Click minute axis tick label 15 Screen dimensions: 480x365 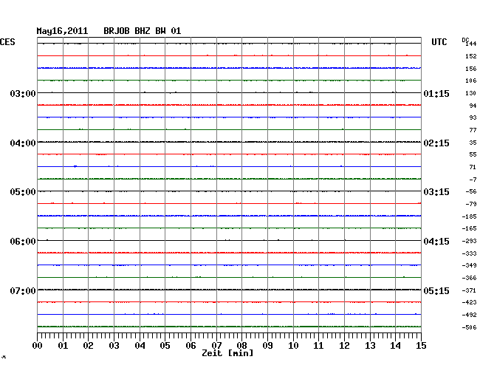[421, 346]
